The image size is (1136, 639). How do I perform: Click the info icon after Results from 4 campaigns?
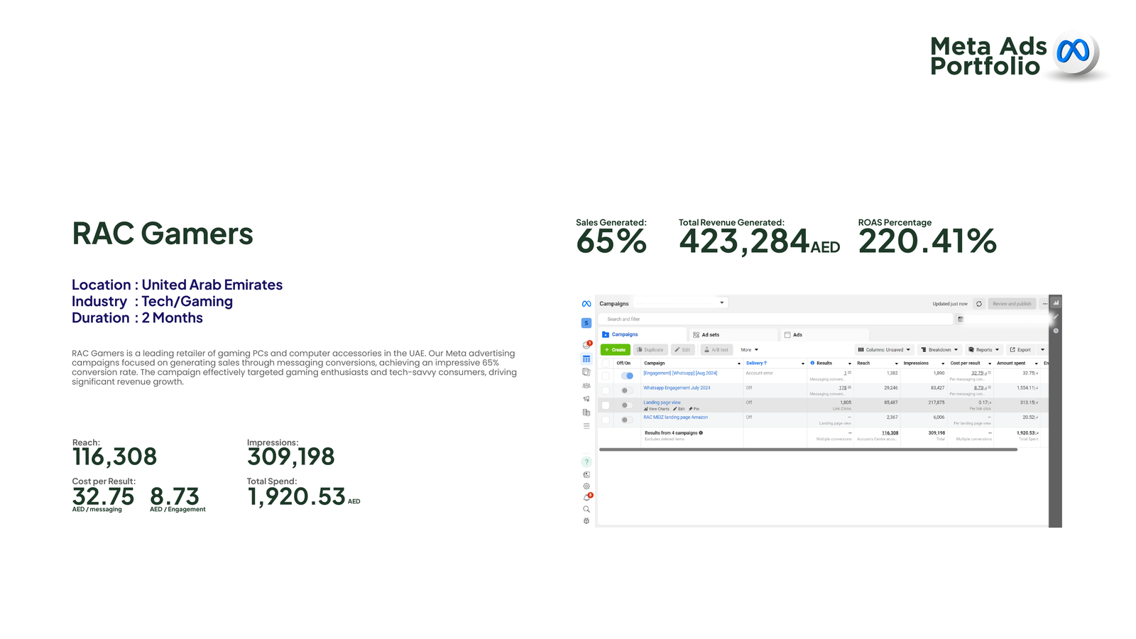pyautogui.click(x=701, y=433)
